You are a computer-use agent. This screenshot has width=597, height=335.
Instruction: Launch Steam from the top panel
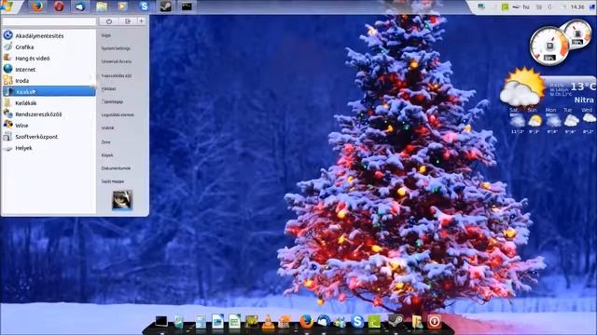coord(165,7)
